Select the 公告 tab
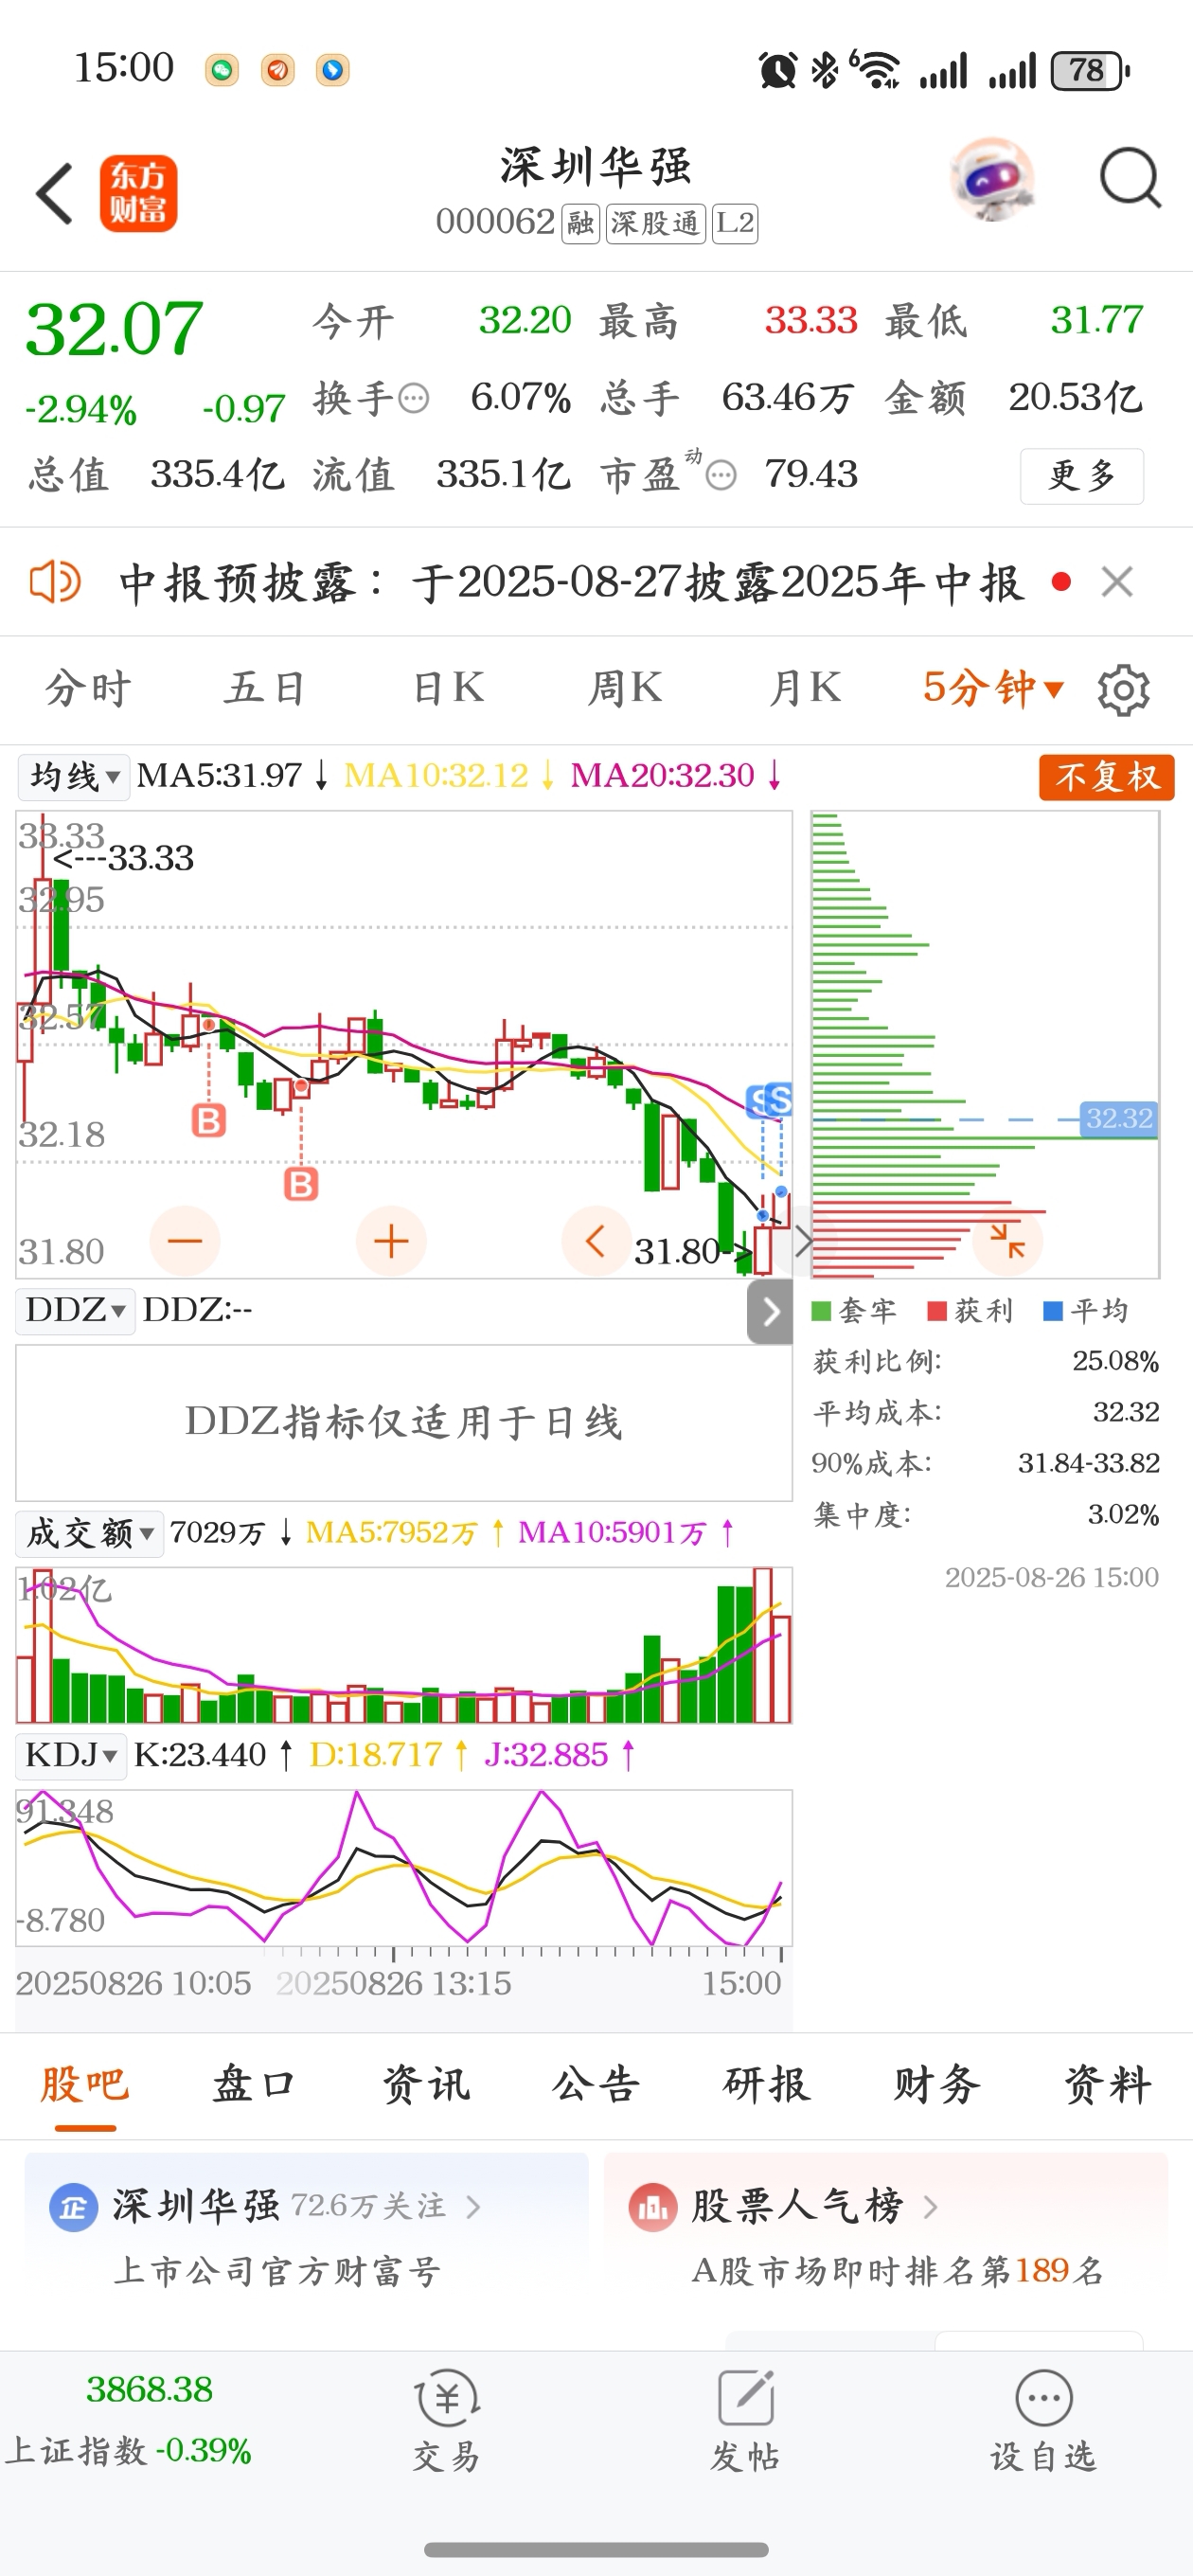This screenshot has height=2576, width=1193. coord(596,2084)
